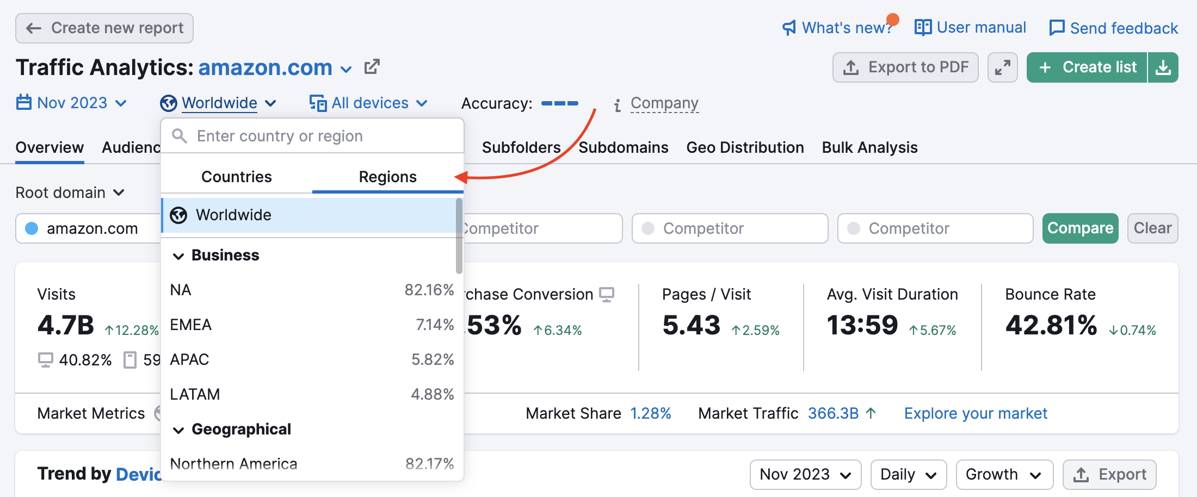Image resolution: width=1197 pixels, height=497 pixels.
Task: Click the download icon next to Create list
Action: pos(1163,67)
